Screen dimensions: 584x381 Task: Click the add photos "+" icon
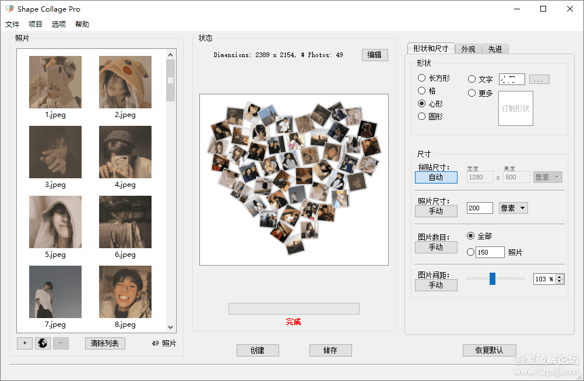[x=24, y=343]
